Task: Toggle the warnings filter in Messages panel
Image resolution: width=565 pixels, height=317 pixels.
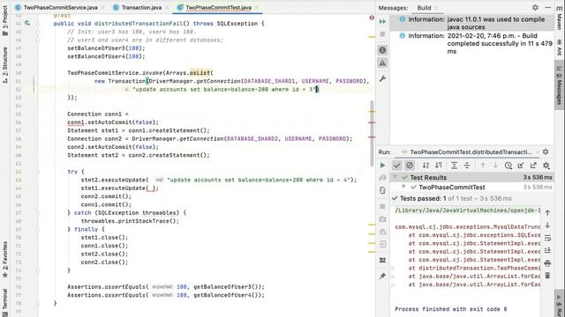Action: [x=382, y=63]
